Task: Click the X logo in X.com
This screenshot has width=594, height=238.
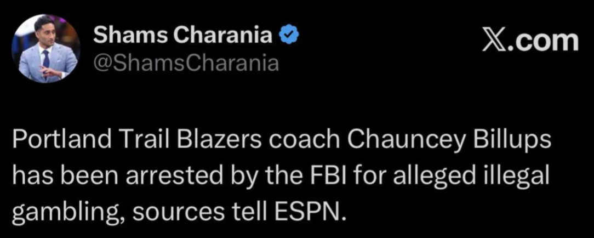Action: pos(494,42)
